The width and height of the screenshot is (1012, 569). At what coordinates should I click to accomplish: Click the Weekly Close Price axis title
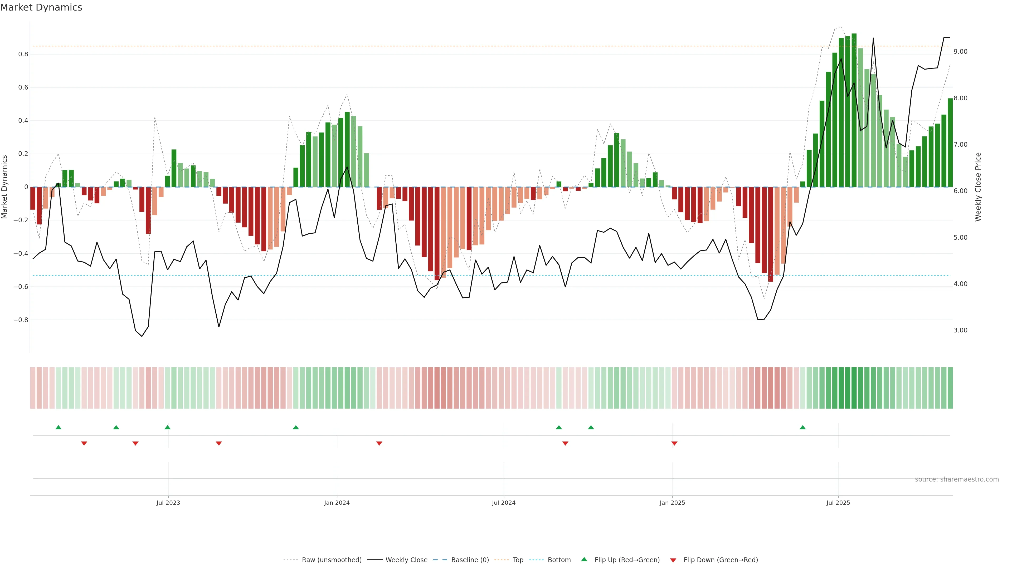click(978, 187)
